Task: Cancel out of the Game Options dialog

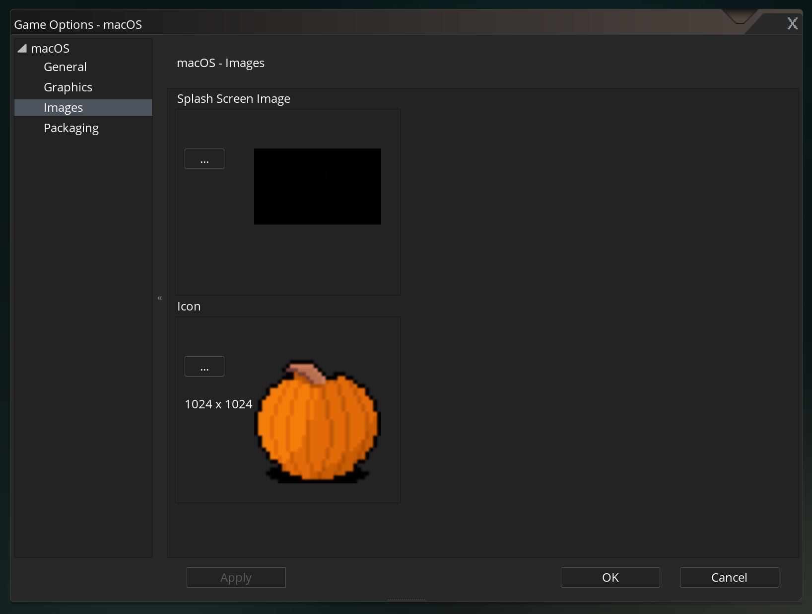Action: 729,577
